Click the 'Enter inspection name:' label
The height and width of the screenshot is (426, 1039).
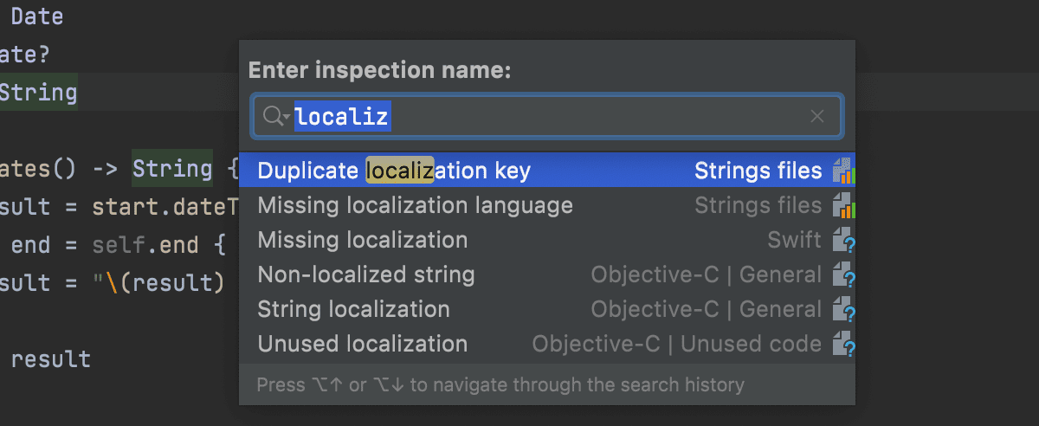point(379,70)
